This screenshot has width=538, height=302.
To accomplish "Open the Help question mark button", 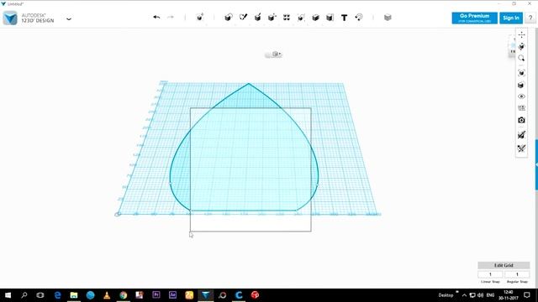I will pyautogui.click(x=530, y=18).
